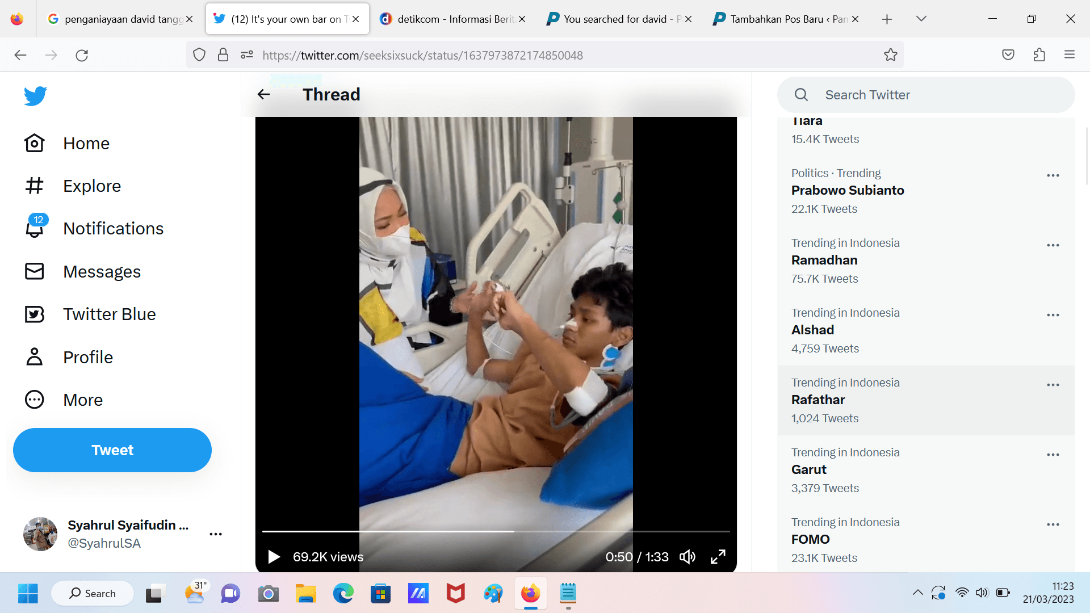Open More circle icon in sidebar
Image resolution: width=1090 pixels, height=613 pixels.
coord(34,400)
